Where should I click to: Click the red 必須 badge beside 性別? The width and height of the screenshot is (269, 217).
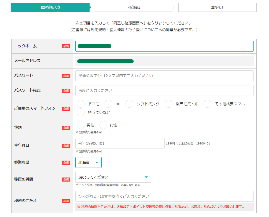(x=66, y=128)
